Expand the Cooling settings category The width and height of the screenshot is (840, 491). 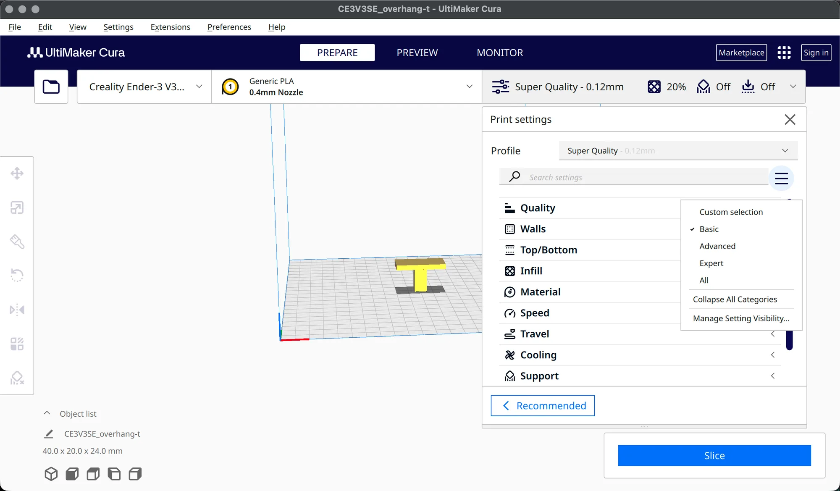[x=640, y=355]
